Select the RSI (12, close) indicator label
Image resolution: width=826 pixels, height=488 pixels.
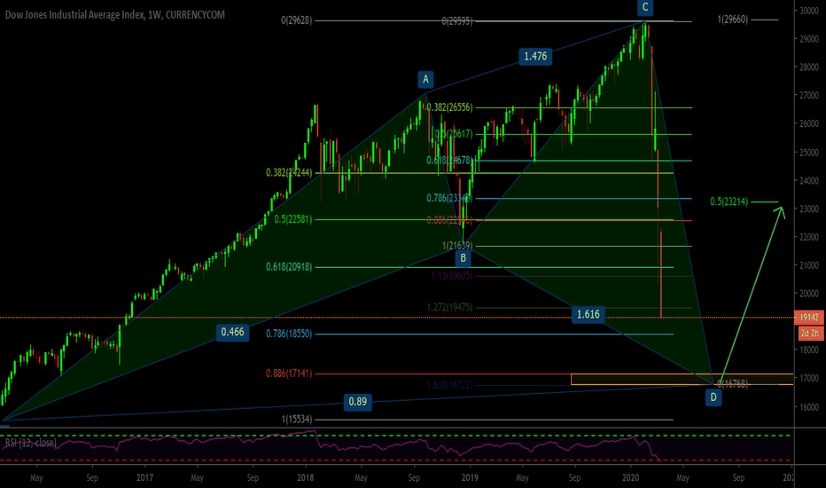30,443
